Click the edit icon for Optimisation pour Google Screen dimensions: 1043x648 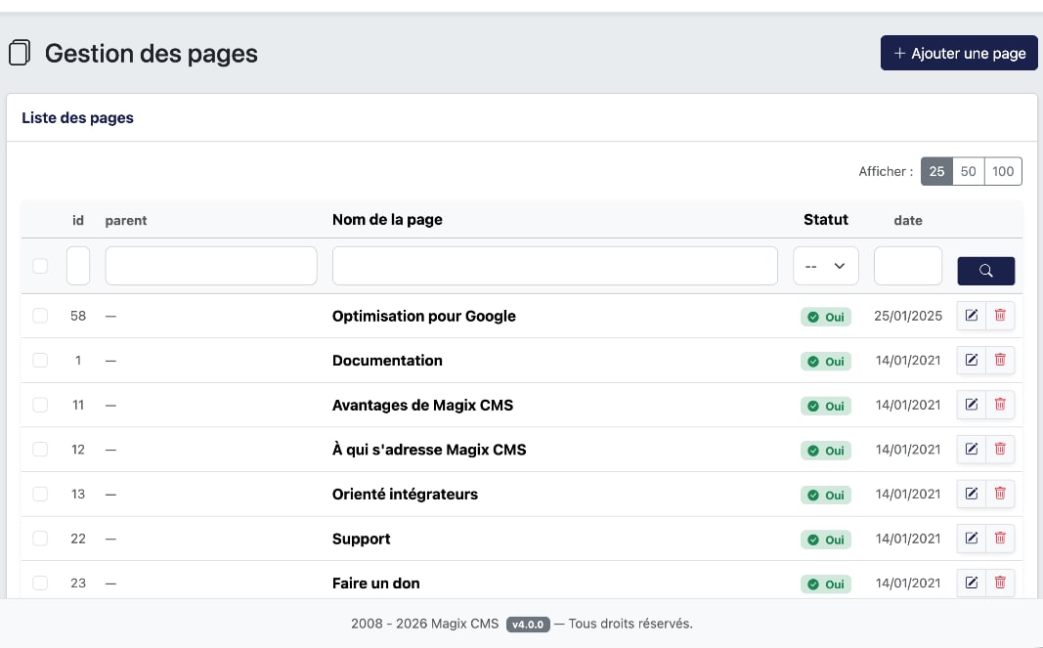(x=971, y=316)
